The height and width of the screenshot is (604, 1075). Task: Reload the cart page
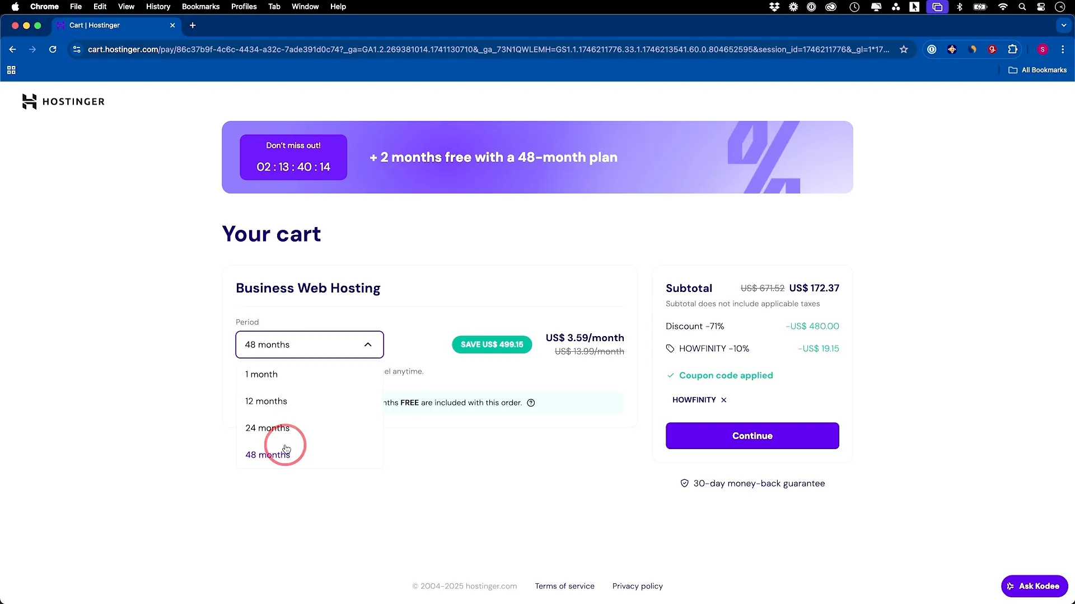pyautogui.click(x=53, y=49)
